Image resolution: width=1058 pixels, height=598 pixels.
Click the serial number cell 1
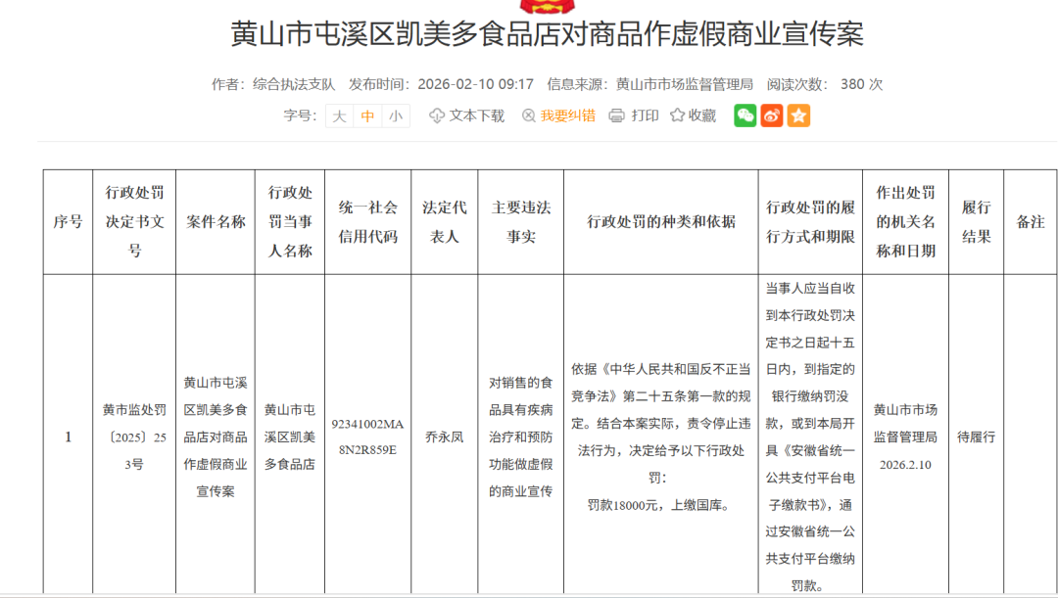[69, 437]
